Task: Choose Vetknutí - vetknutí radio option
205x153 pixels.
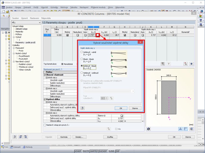Action: [x=82, y=73]
